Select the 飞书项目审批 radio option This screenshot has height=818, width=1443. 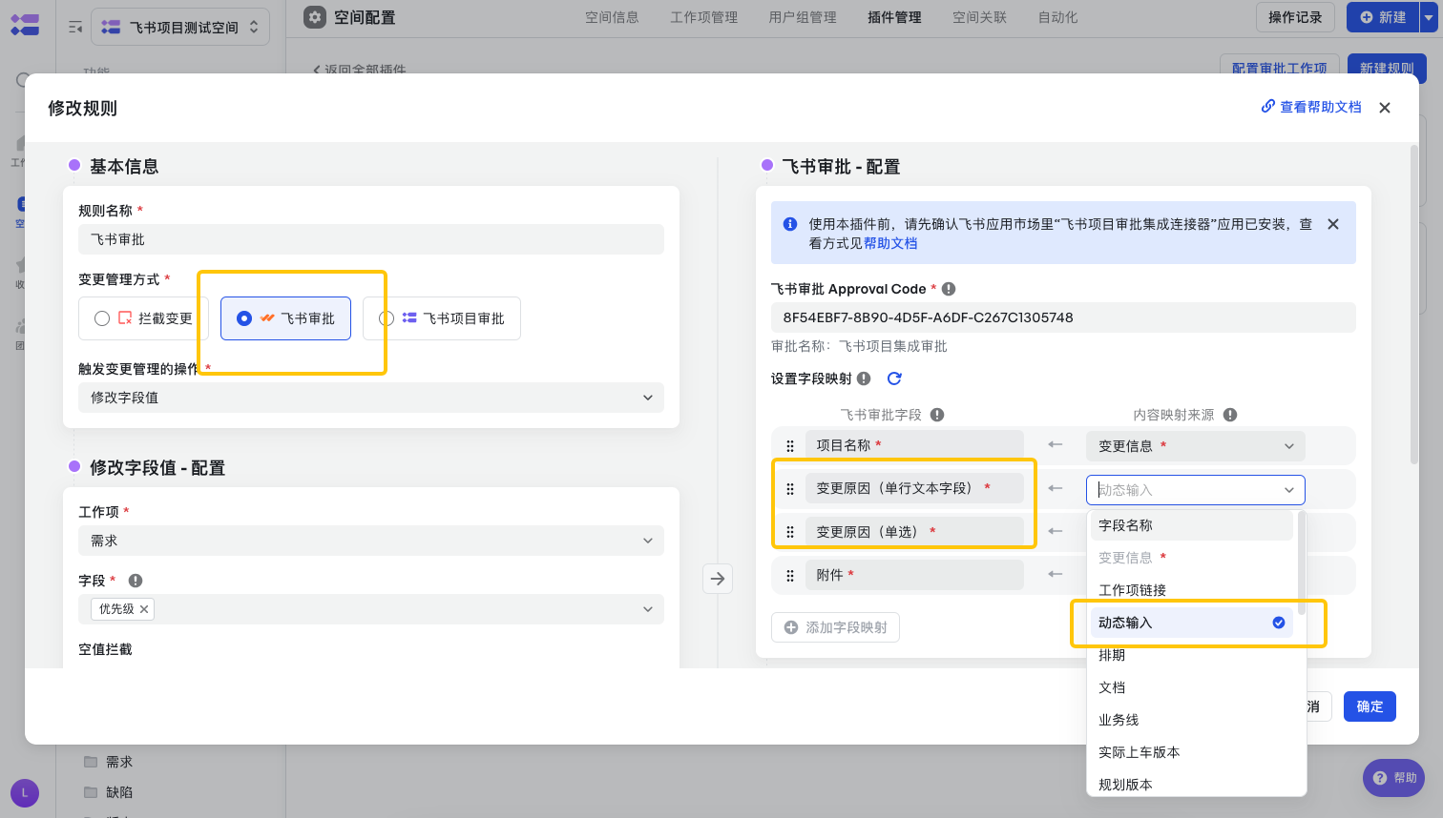442,318
